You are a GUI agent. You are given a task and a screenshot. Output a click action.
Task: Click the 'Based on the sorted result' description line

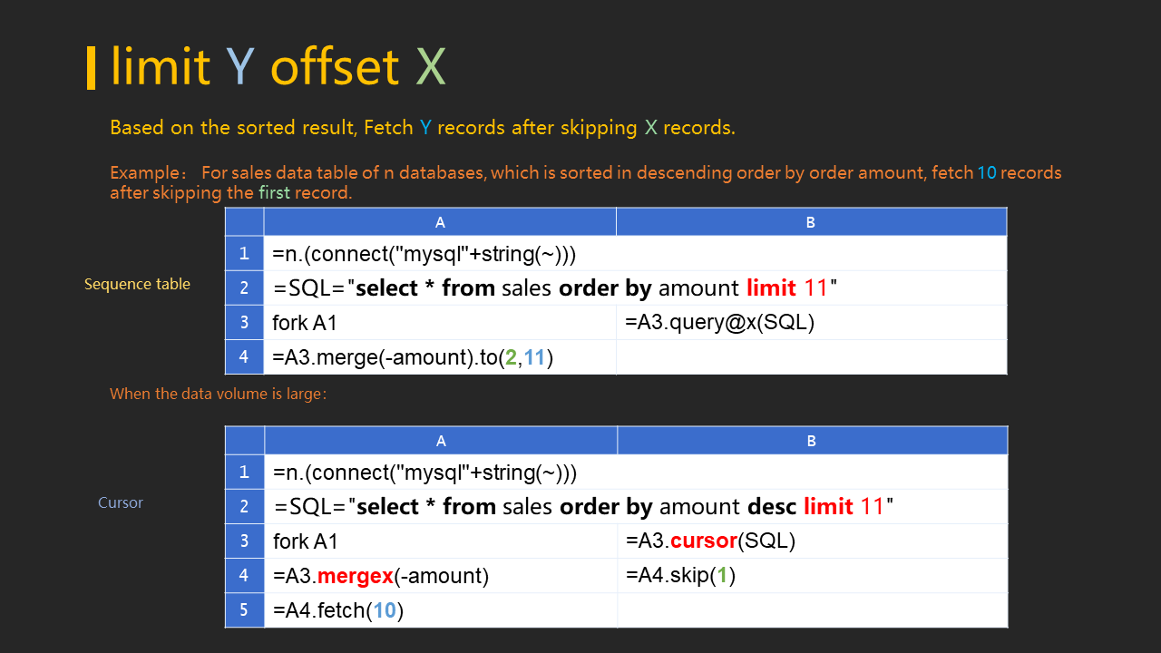tap(422, 128)
